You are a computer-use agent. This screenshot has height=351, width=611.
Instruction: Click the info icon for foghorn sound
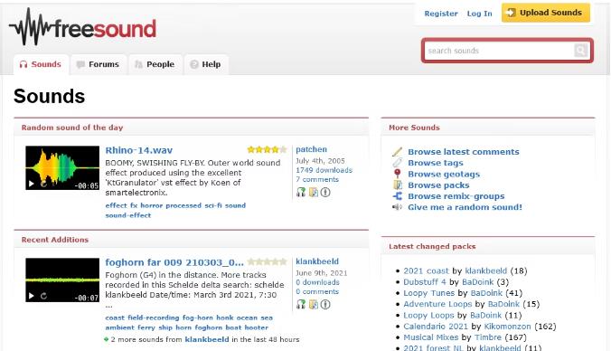325,304
